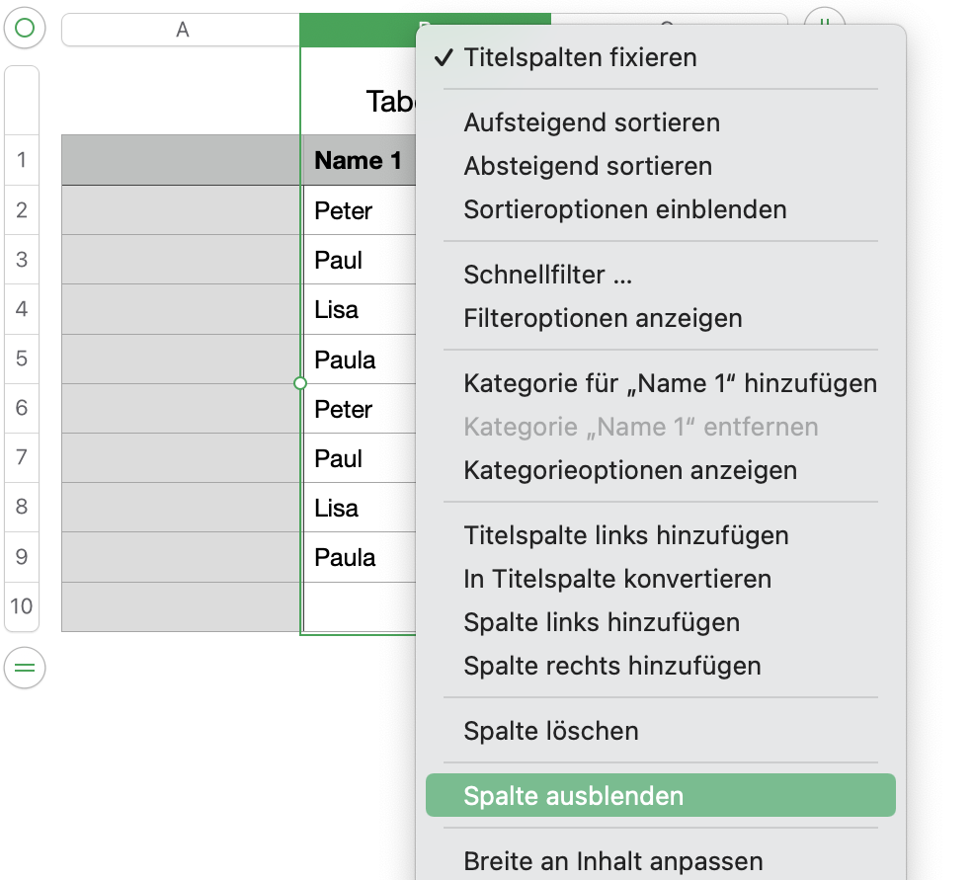Select Kategorieoptionen anzeigen
Image resolution: width=973 pixels, height=880 pixels.
pos(630,471)
